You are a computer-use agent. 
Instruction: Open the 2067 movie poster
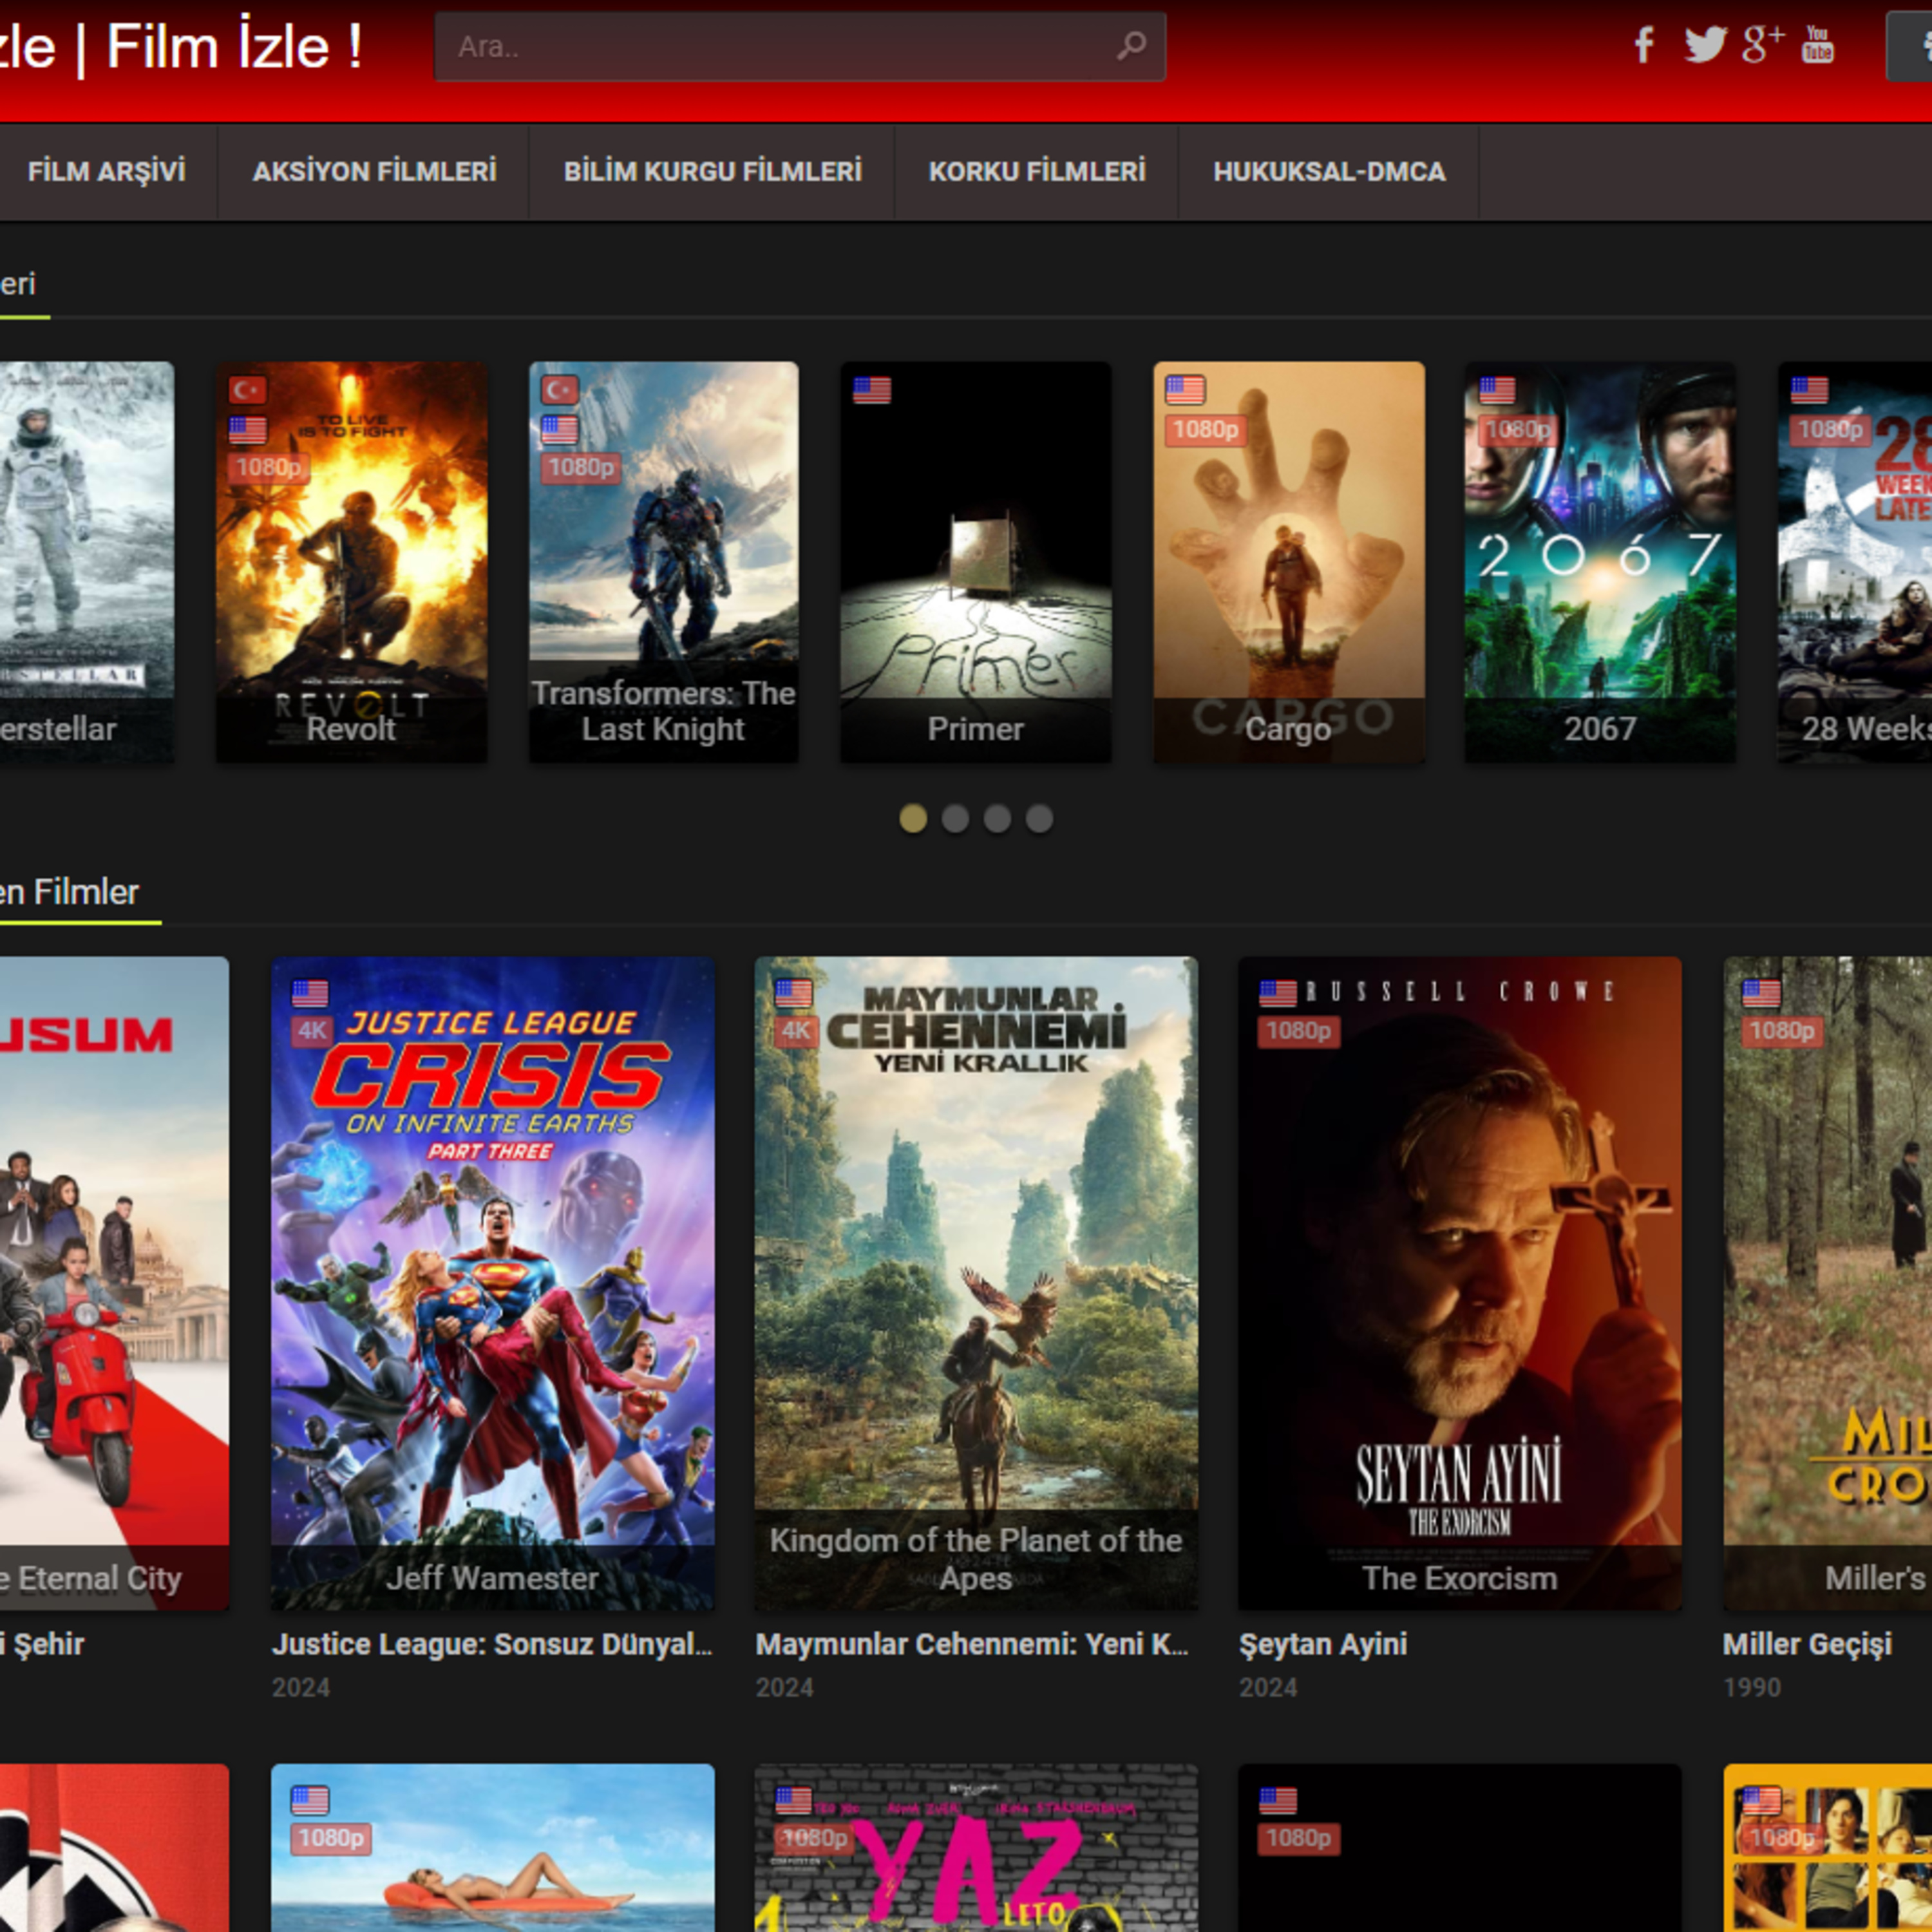pos(1600,562)
